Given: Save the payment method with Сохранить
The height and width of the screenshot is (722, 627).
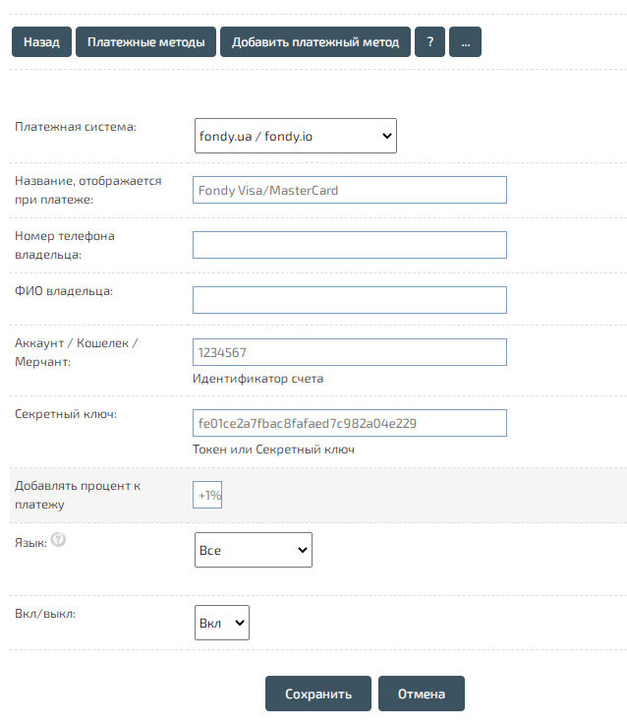Looking at the screenshot, I should click(x=317, y=693).
